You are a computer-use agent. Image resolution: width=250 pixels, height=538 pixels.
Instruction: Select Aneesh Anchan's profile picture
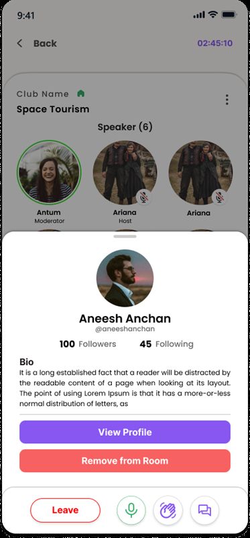pos(125,278)
